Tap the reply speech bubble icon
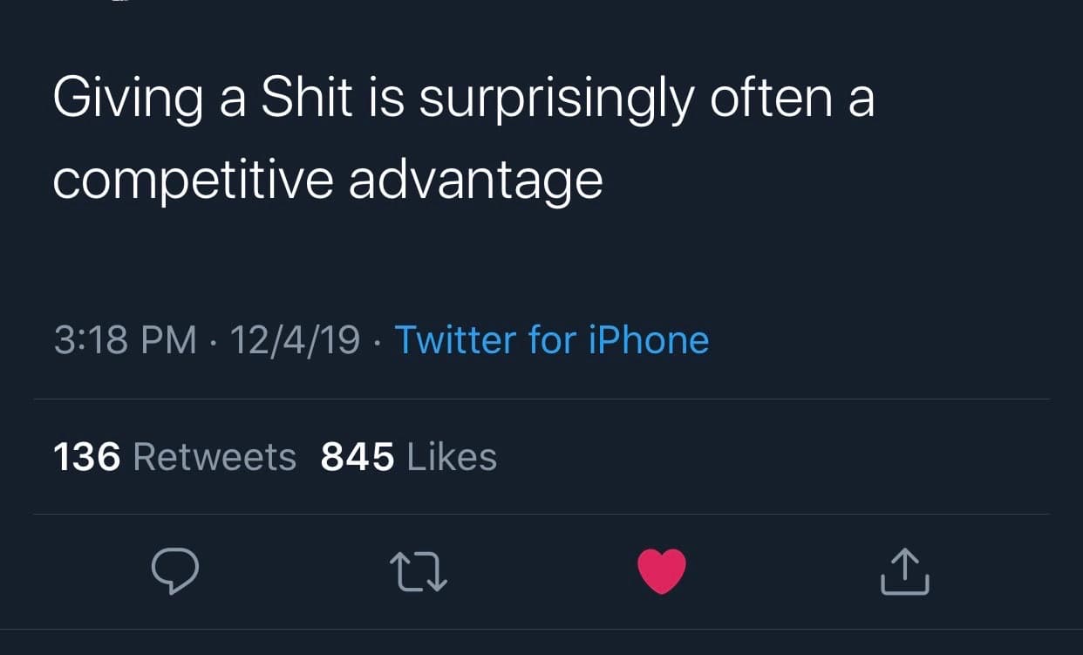This screenshot has width=1083, height=655. pyautogui.click(x=175, y=571)
